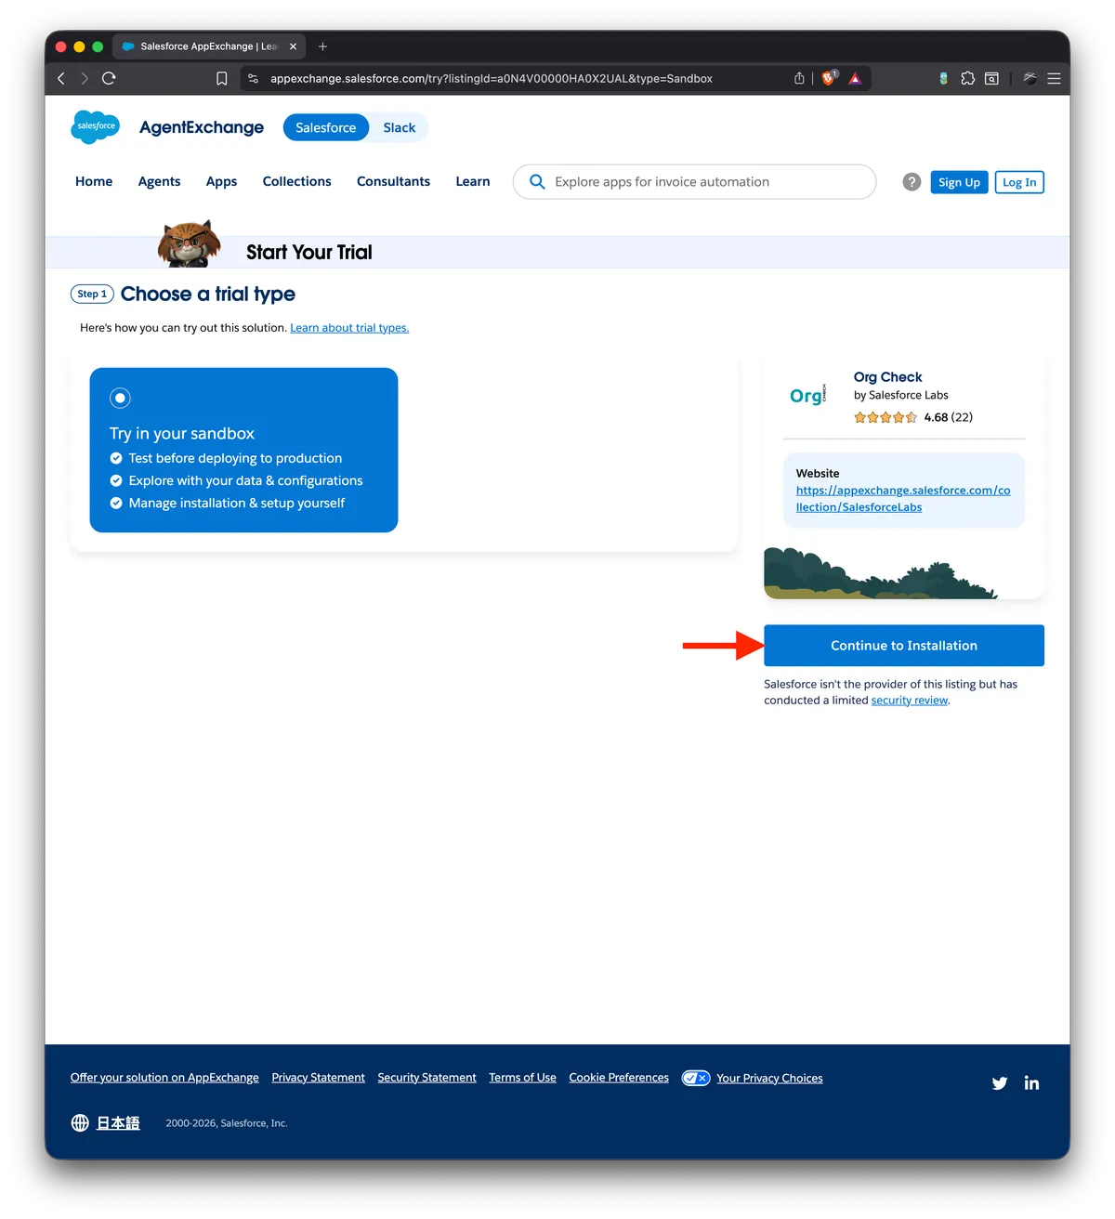Open Brave Shields lion icon
Image resolution: width=1115 pixels, height=1219 pixels.
click(x=829, y=78)
